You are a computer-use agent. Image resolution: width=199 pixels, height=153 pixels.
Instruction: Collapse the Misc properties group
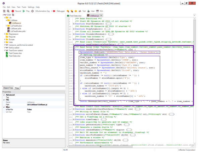pyautogui.click(x=4, y=107)
